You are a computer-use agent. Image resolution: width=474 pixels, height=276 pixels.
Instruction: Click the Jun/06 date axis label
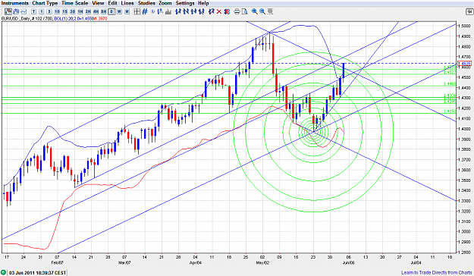coord(349,263)
